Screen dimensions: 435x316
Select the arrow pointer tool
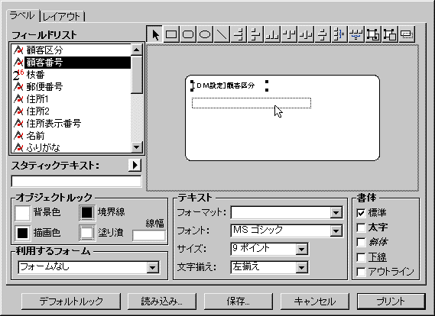click(x=154, y=34)
